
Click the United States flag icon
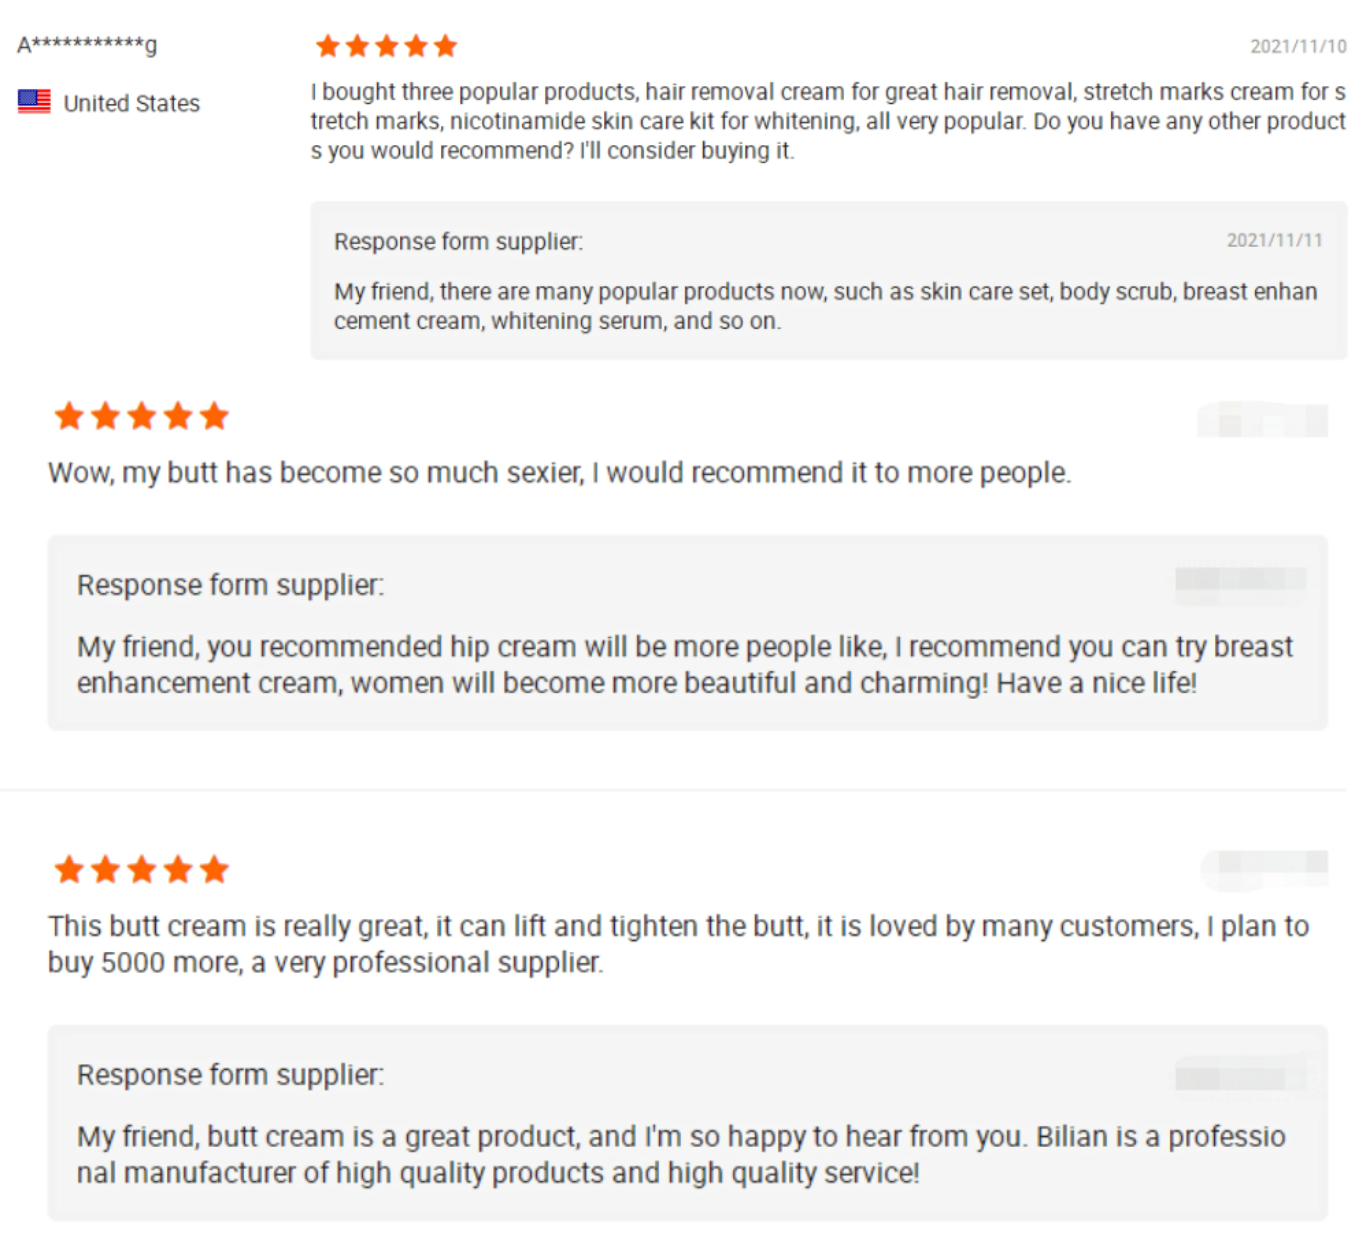[x=34, y=102]
